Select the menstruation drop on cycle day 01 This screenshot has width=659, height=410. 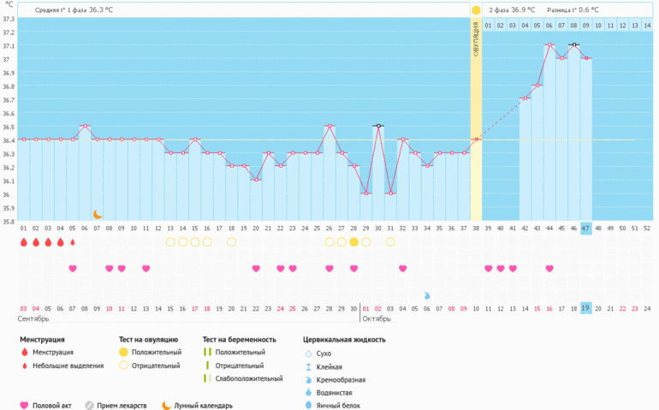click(24, 242)
